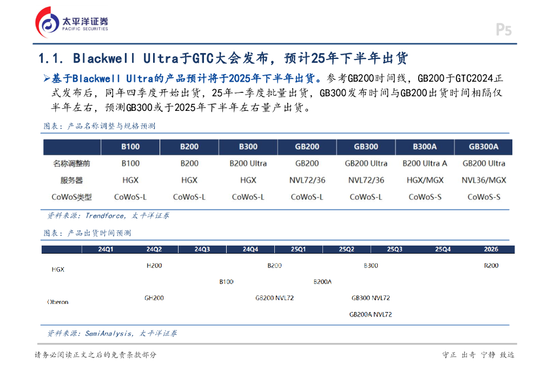Select the B300A column header
Image resolution: width=554 pixels, height=371 pixels.
point(425,147)
